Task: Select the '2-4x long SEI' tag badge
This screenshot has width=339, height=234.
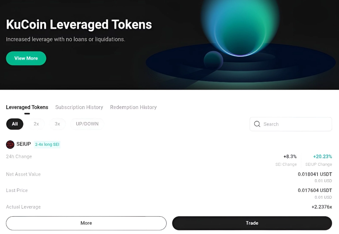Action: coord(47,144)
